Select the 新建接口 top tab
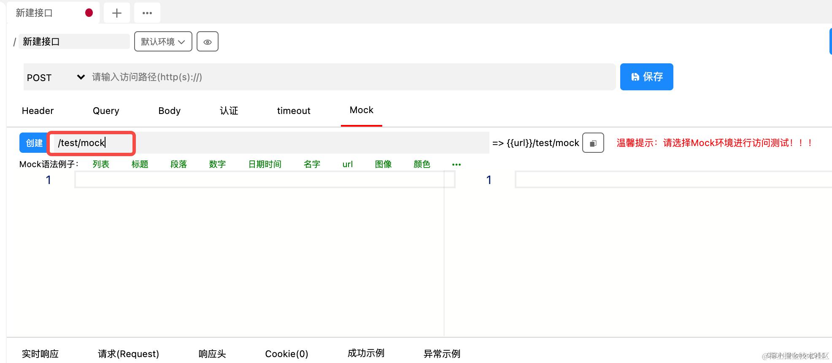Screen dimensions: 832x363 coord(54,13)
